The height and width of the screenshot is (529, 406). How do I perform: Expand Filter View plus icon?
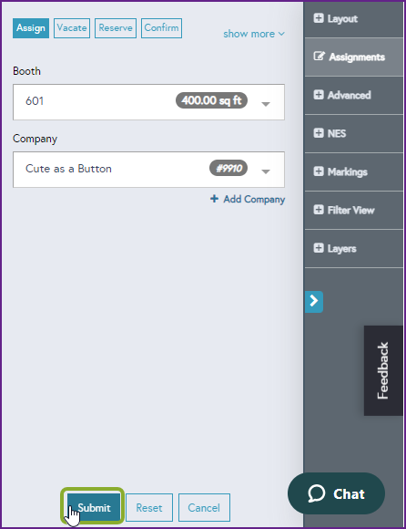click(319, 210)
